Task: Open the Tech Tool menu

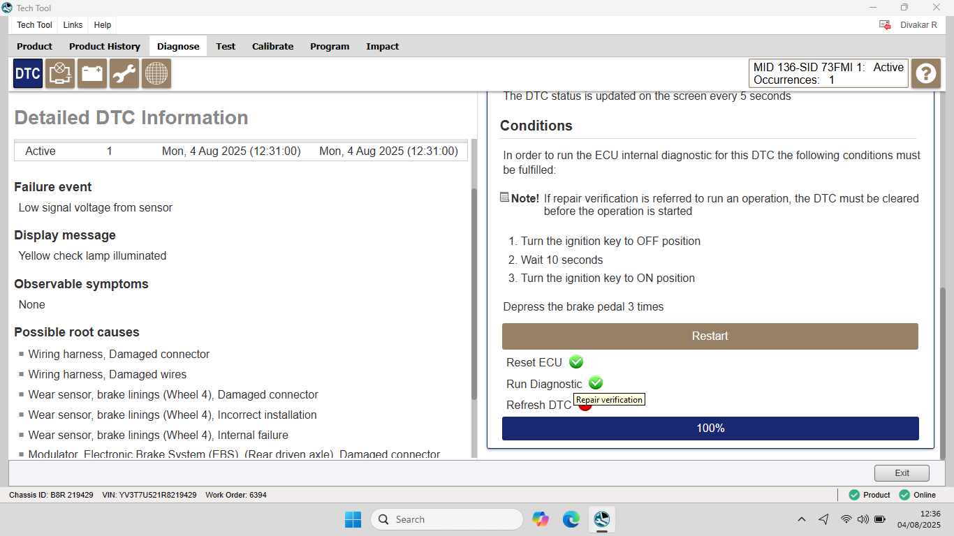Action: (34, 24)
